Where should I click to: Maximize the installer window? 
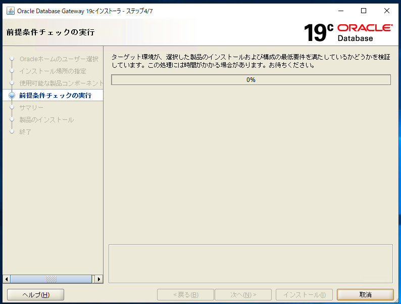pyautogui.click(x=364, y=11)
